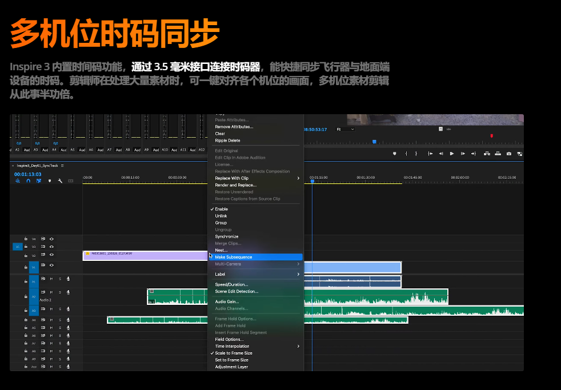Click the caption track options icon
The width and height of the screenshot is (561, 390).
(70, 181)
